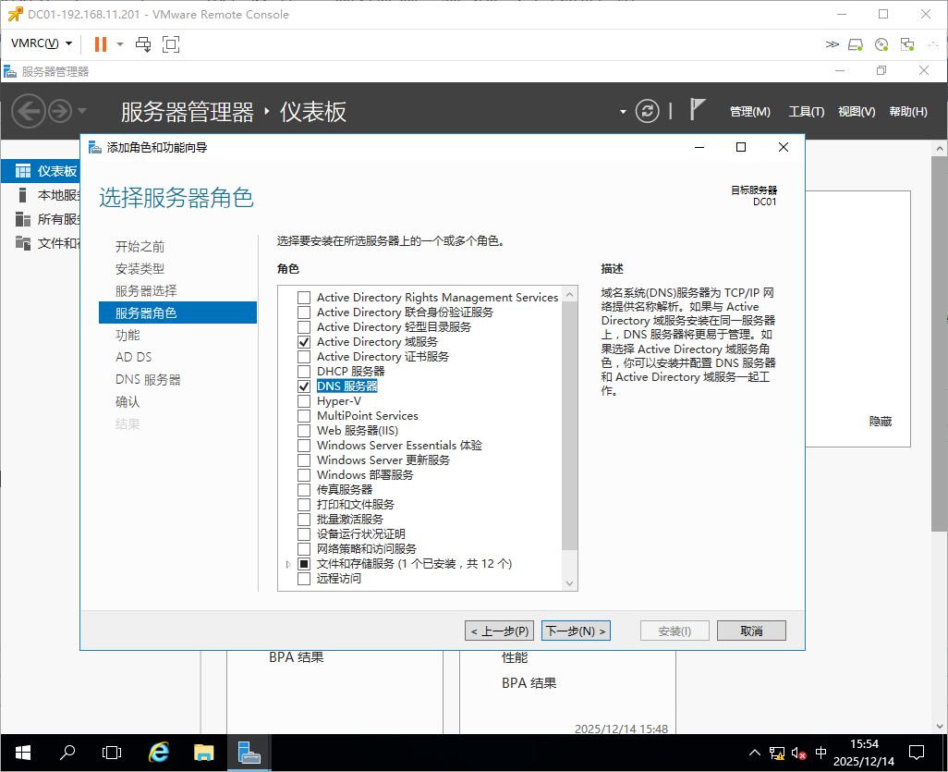Click the VMRC network adapter icon
Screen dimensions: 948x772
click(907, 44)
